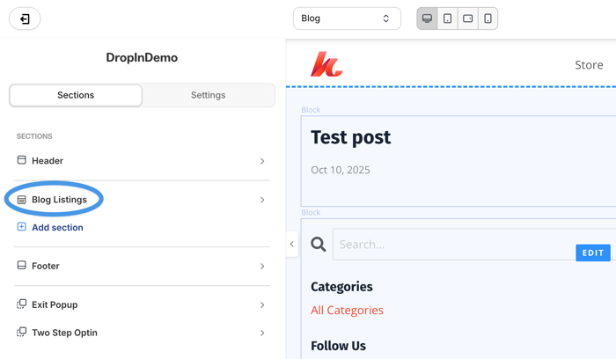616x359 pixels.
Task: Click the Add section link
Action: point(57,227)
